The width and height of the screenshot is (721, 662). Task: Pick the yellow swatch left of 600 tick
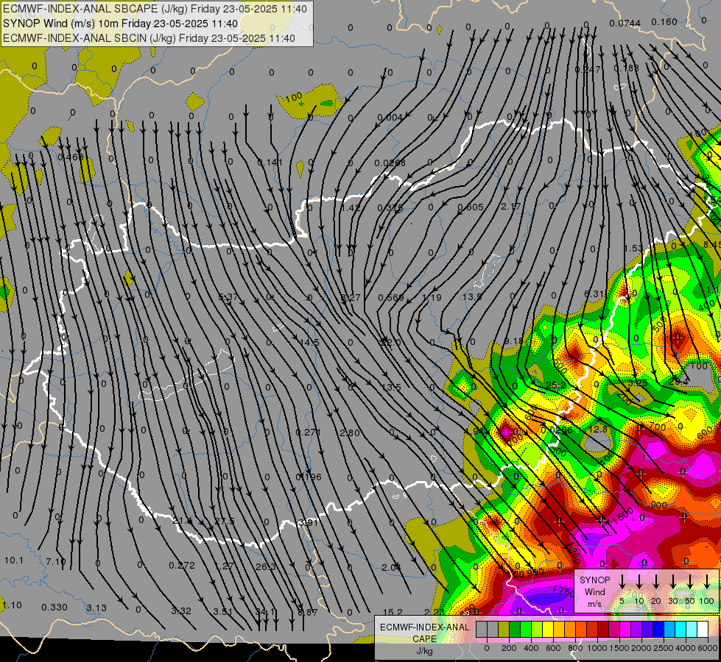pos(548,630)
